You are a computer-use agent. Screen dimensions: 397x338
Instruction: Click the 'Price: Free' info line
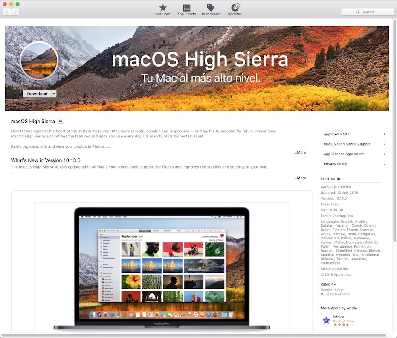[x=329, y=204]
